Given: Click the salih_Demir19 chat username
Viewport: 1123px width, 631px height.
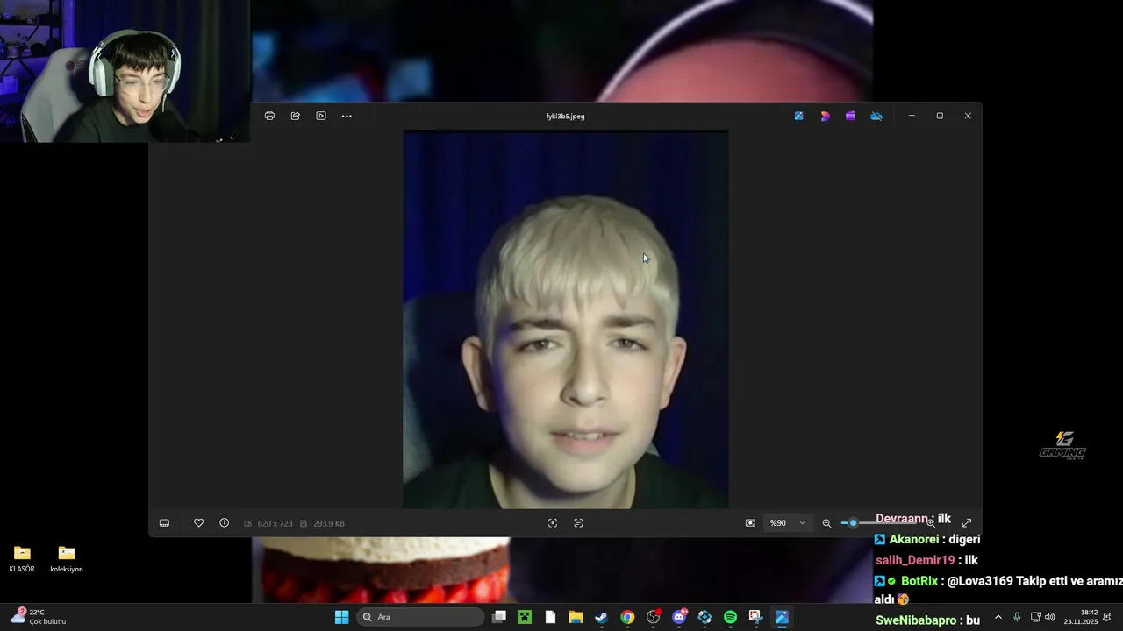Looking at the screenshot, I should point(915,560).
